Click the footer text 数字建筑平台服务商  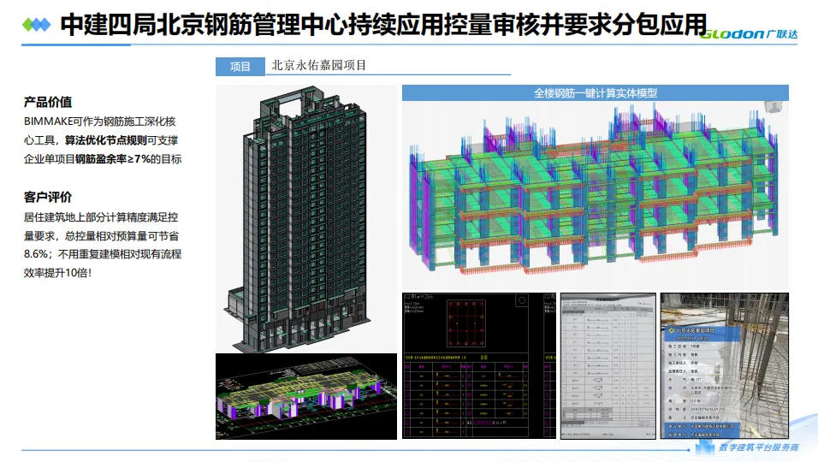(x=758, y=447)
